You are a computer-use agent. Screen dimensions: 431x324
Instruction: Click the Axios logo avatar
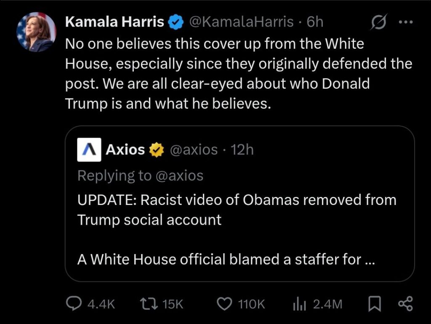point(89,149)
